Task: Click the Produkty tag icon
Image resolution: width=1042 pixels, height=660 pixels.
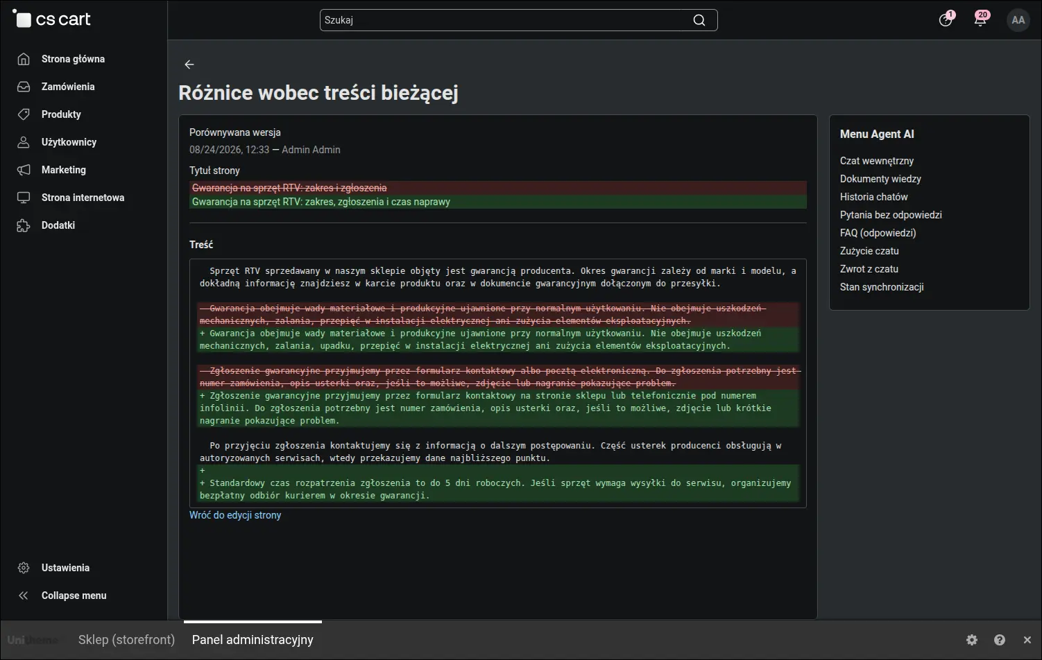Action: [x=24, y=114]
